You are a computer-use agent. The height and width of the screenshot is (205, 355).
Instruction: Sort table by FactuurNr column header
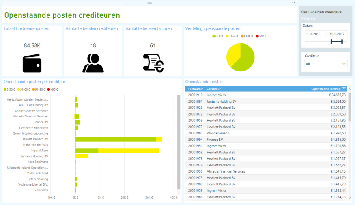[x=195, y=89]
